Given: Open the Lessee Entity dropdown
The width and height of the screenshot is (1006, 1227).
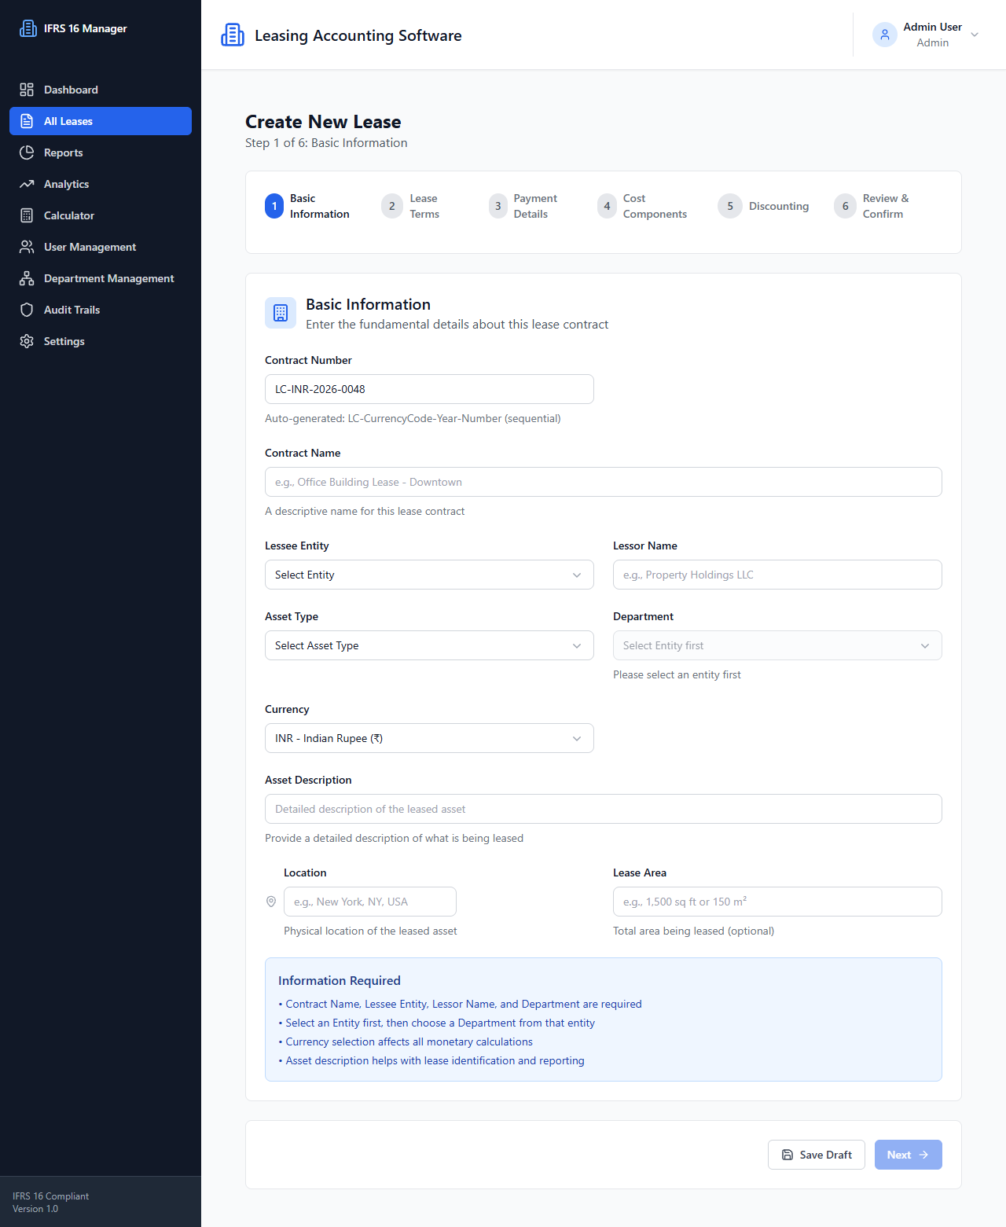Looking at the screenshot, I should pyautogui.click(x=429, y=575).
